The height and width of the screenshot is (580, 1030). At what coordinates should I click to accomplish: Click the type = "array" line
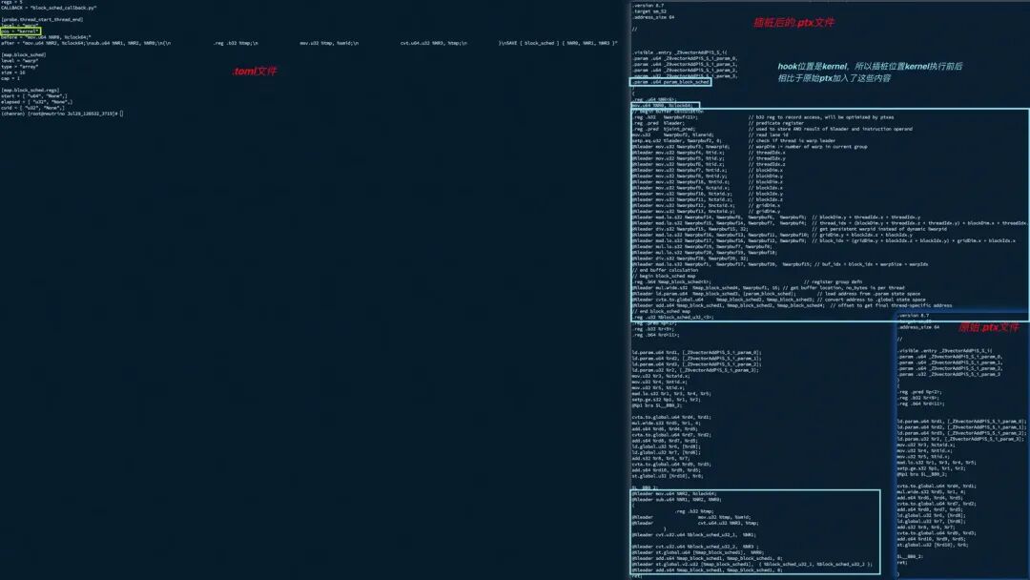click(20, 67)
